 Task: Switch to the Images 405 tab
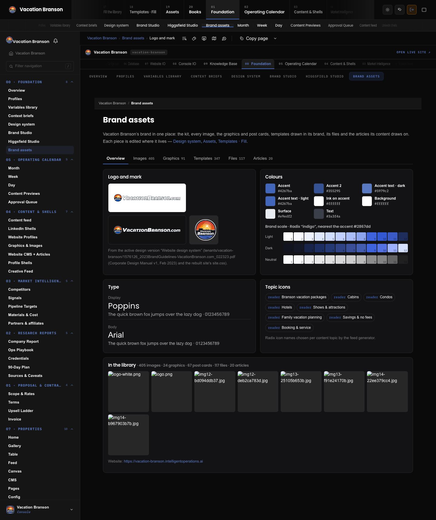pyautogui.click(x=144, y=159)
